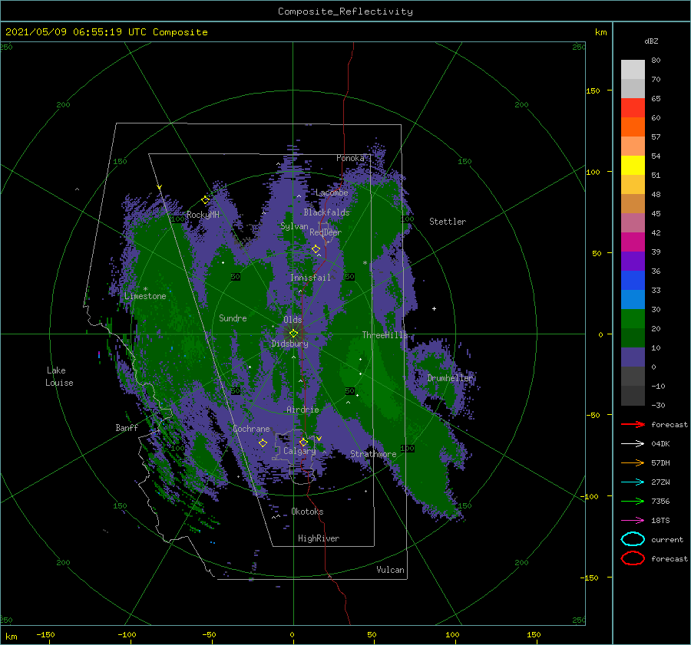Pick the slate purple 10 dBZ swatch
Screen dimensions: 691x645
coord(633,357)
